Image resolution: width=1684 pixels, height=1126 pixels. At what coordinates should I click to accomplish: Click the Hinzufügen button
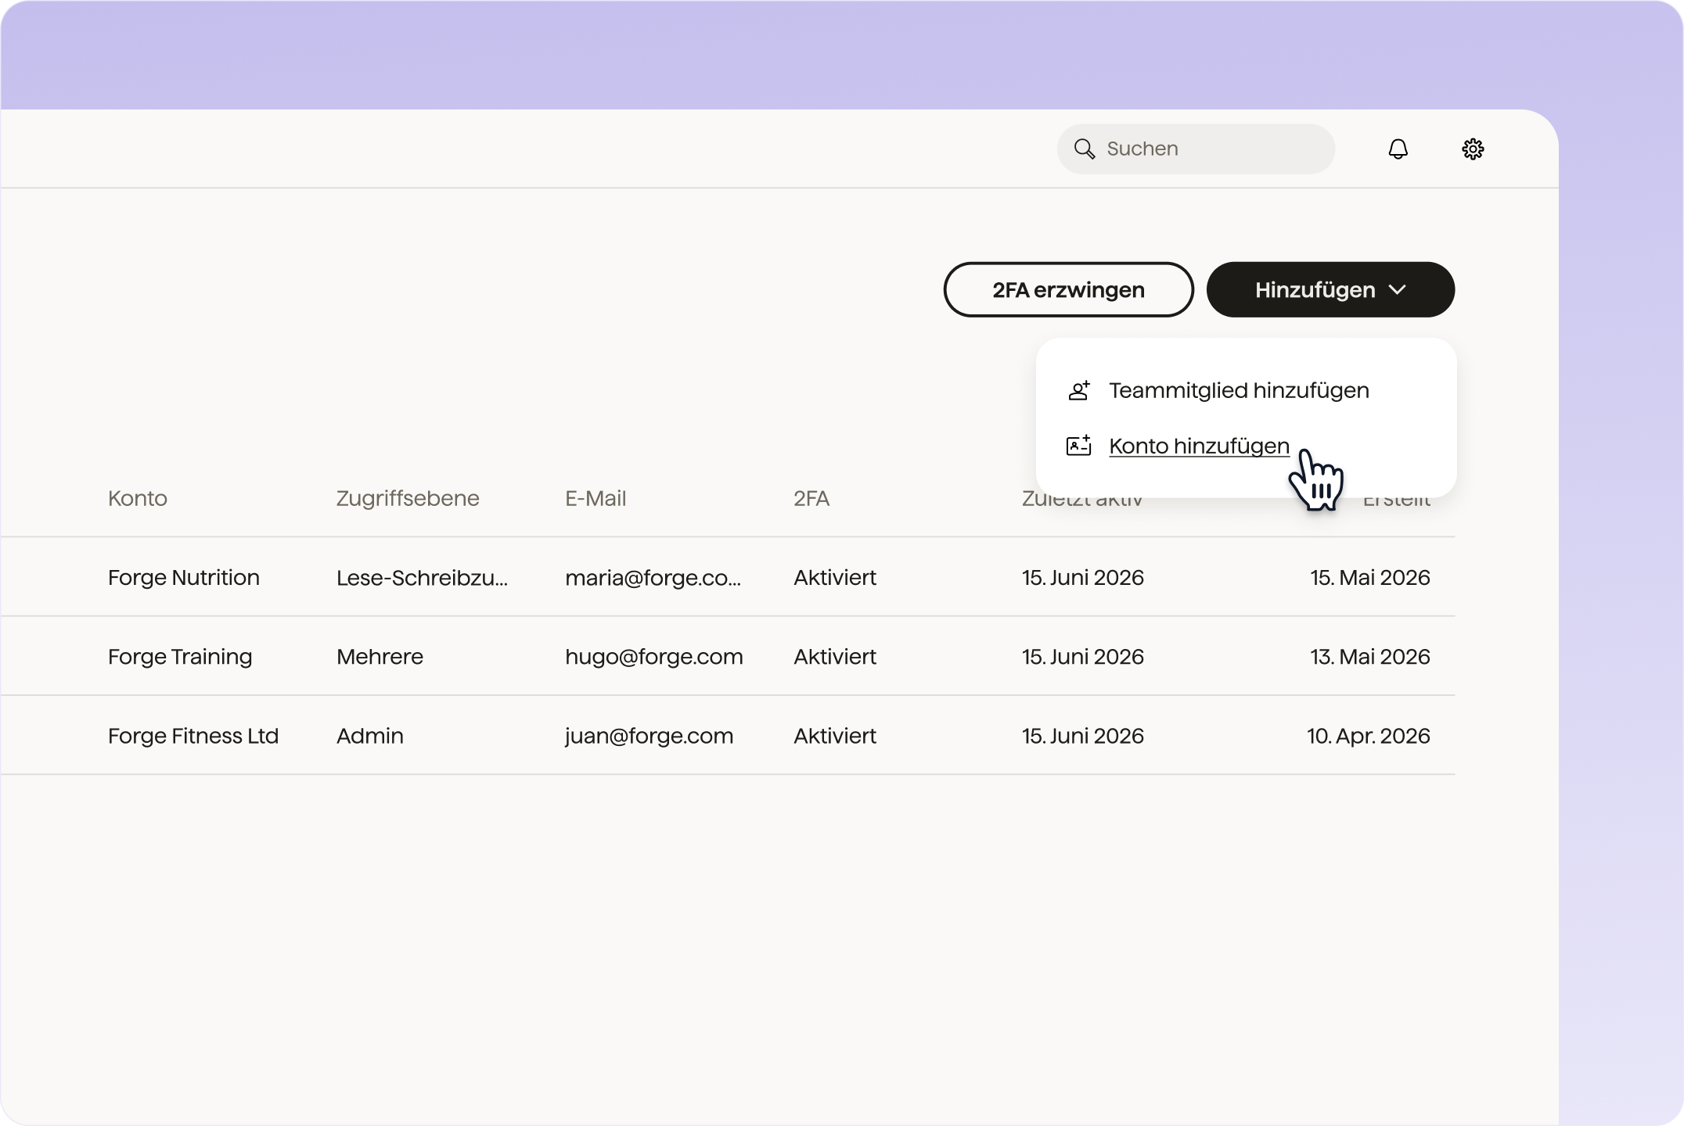coord(1330,289)
